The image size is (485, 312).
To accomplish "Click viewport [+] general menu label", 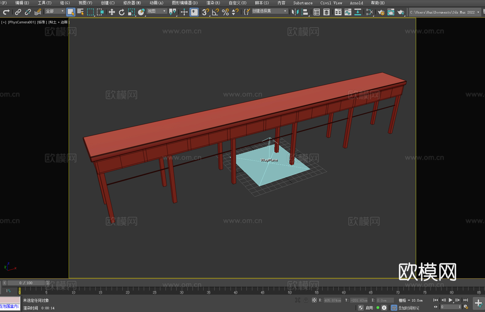I will [4, 22].
